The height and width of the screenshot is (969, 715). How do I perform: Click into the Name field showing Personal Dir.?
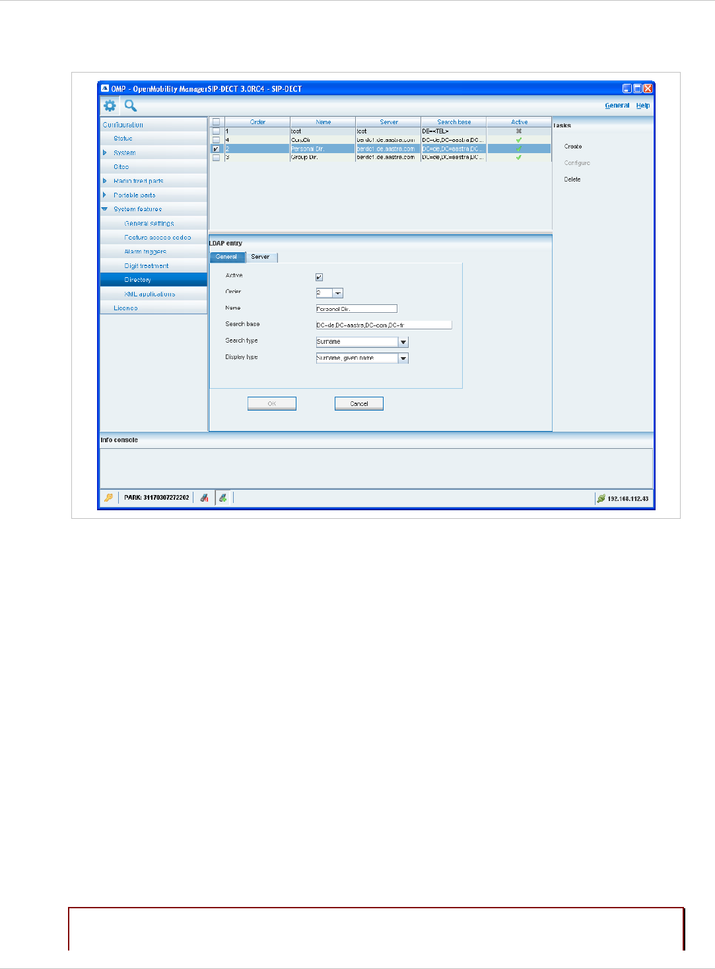(357, 309)
